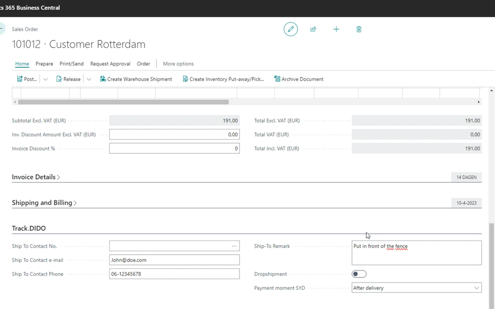Viewport: 495px width, 309px height.
Task: Expand the Shipping and Billing section
Action: click(44, 203)
